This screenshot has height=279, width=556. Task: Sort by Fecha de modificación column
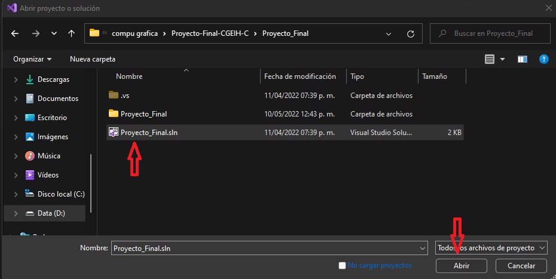pos(300,76)
